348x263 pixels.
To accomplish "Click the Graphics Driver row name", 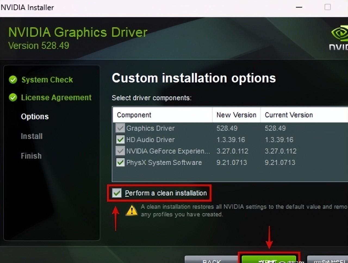I will click(150, 128).
